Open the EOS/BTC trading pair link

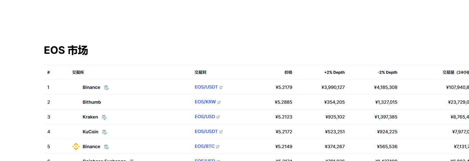point(204,147)
